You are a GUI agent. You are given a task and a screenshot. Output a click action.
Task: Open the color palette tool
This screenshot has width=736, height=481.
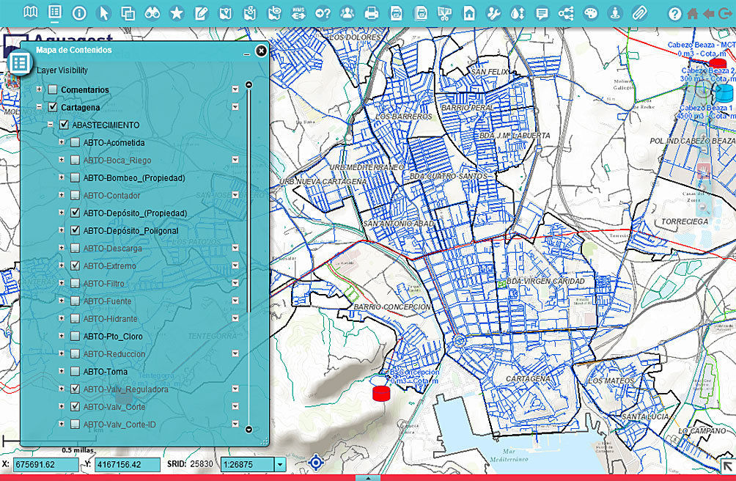(591, 13)
